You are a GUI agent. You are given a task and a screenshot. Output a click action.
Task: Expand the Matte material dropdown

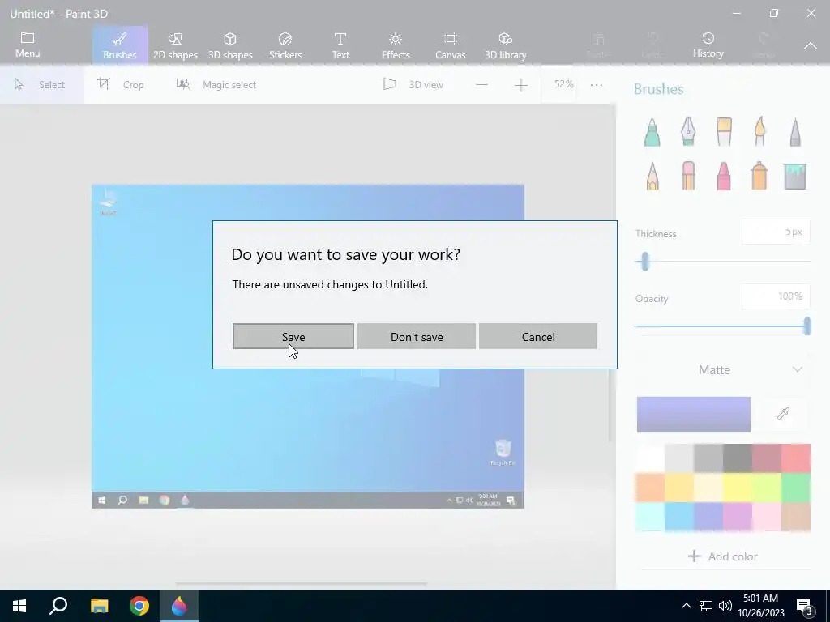[x=722, y=369]
